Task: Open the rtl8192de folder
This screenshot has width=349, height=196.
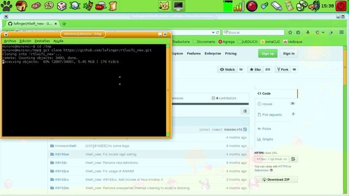Action: tap(62, 188)
